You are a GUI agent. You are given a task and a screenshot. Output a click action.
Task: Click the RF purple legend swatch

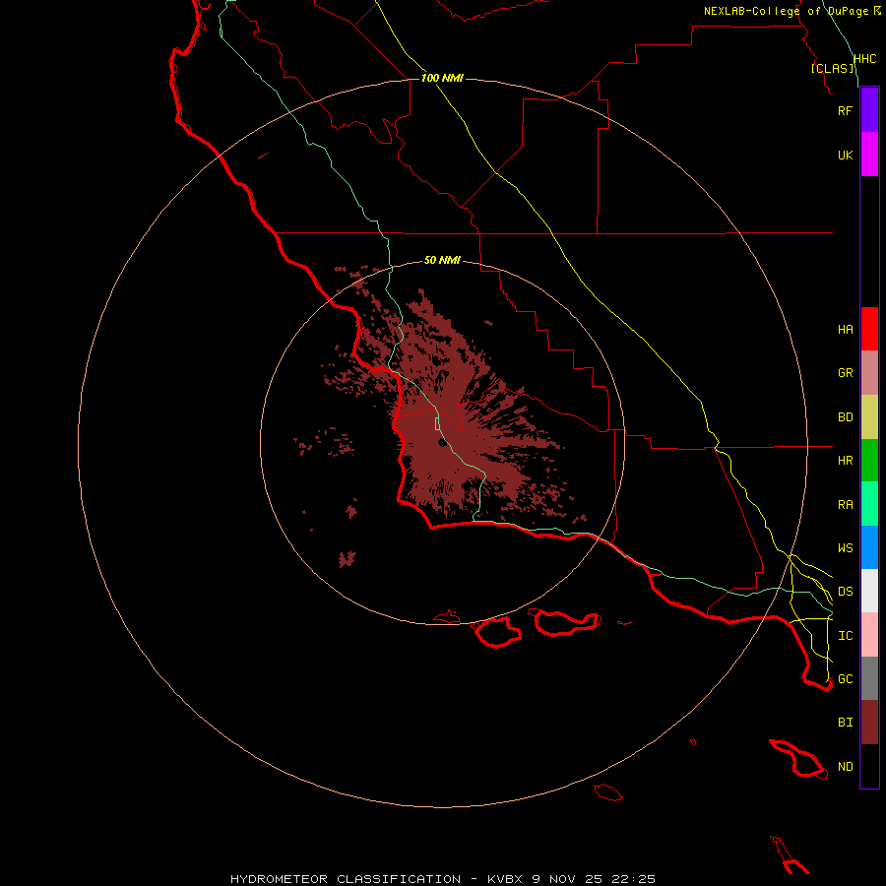[x=869, y=110]
